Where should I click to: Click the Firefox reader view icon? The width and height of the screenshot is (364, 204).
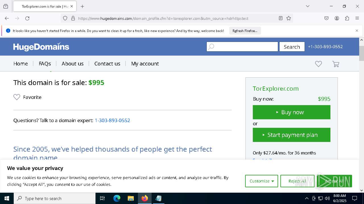pyautogui.click(x=281, y=18)
